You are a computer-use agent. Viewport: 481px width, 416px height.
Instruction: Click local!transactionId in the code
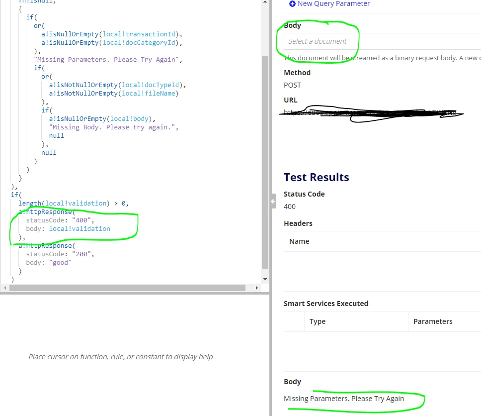click(x=139, y=34)
